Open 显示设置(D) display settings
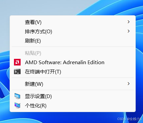143x123 pixels. (72, 96)
